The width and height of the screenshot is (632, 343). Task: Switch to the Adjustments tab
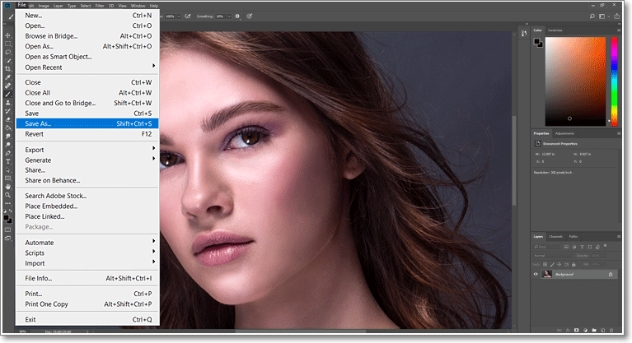click(564, 133)
